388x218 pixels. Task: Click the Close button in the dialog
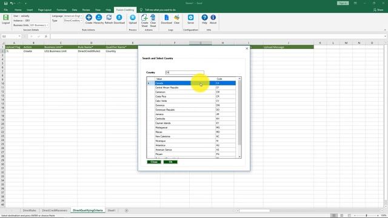click(154, 162)
